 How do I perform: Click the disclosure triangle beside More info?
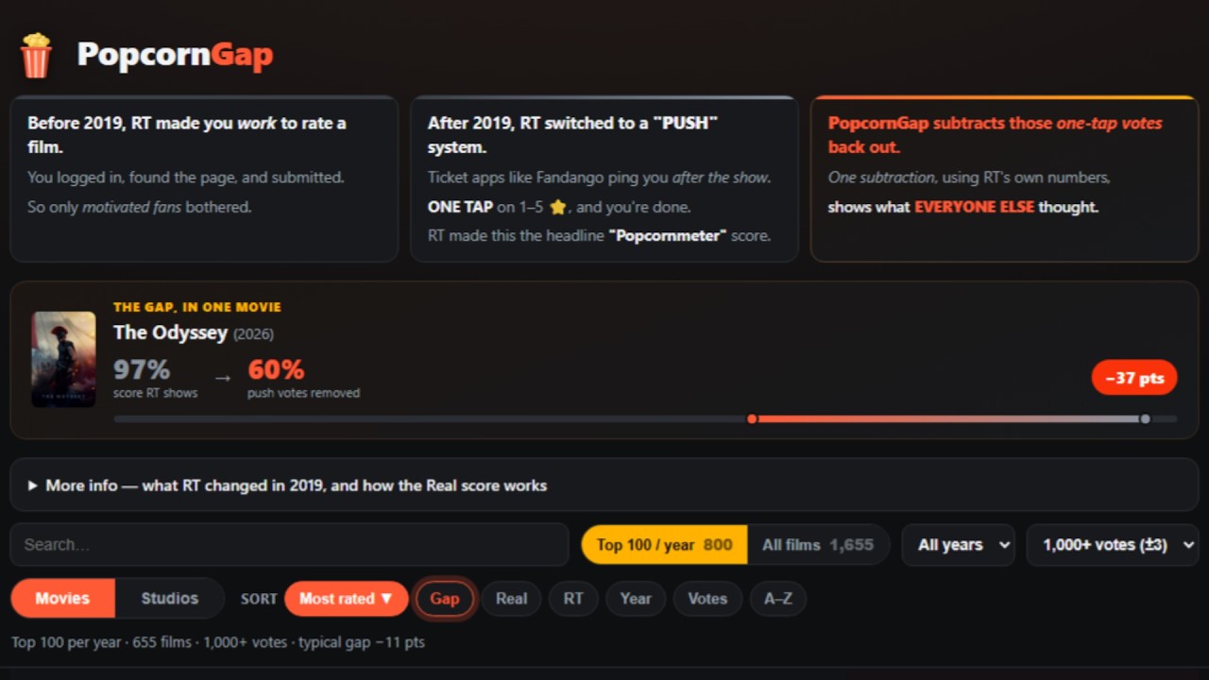click(32, 485)
